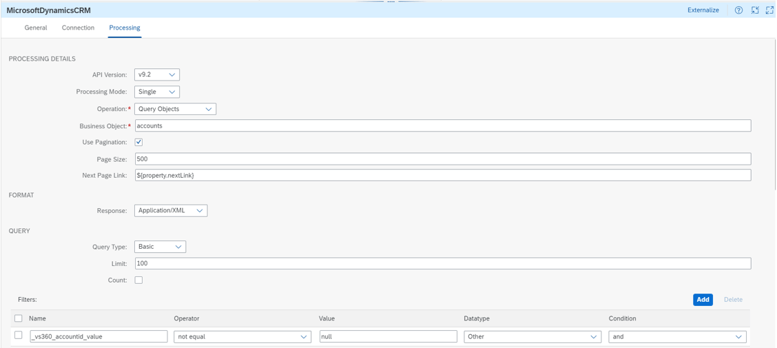Open the Processing Mode dropdown
This screenshot has height=348, width=777.
(x=156, y=92)
